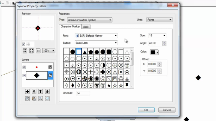Viewport: 216px width, 121px height.
Task: Toggle lock on the diamond layer
Action: coord(50,75)
